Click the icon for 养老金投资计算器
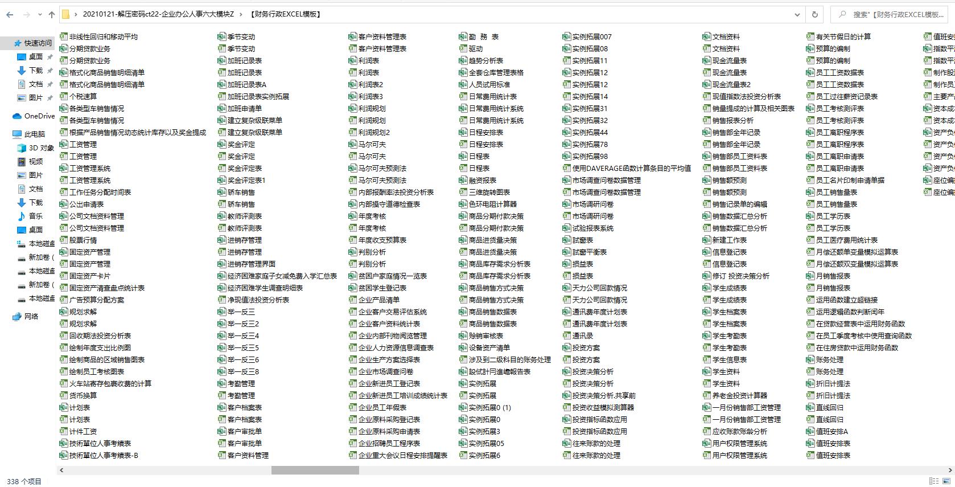Viewport: 955px width, 487px height. [707, 395]
